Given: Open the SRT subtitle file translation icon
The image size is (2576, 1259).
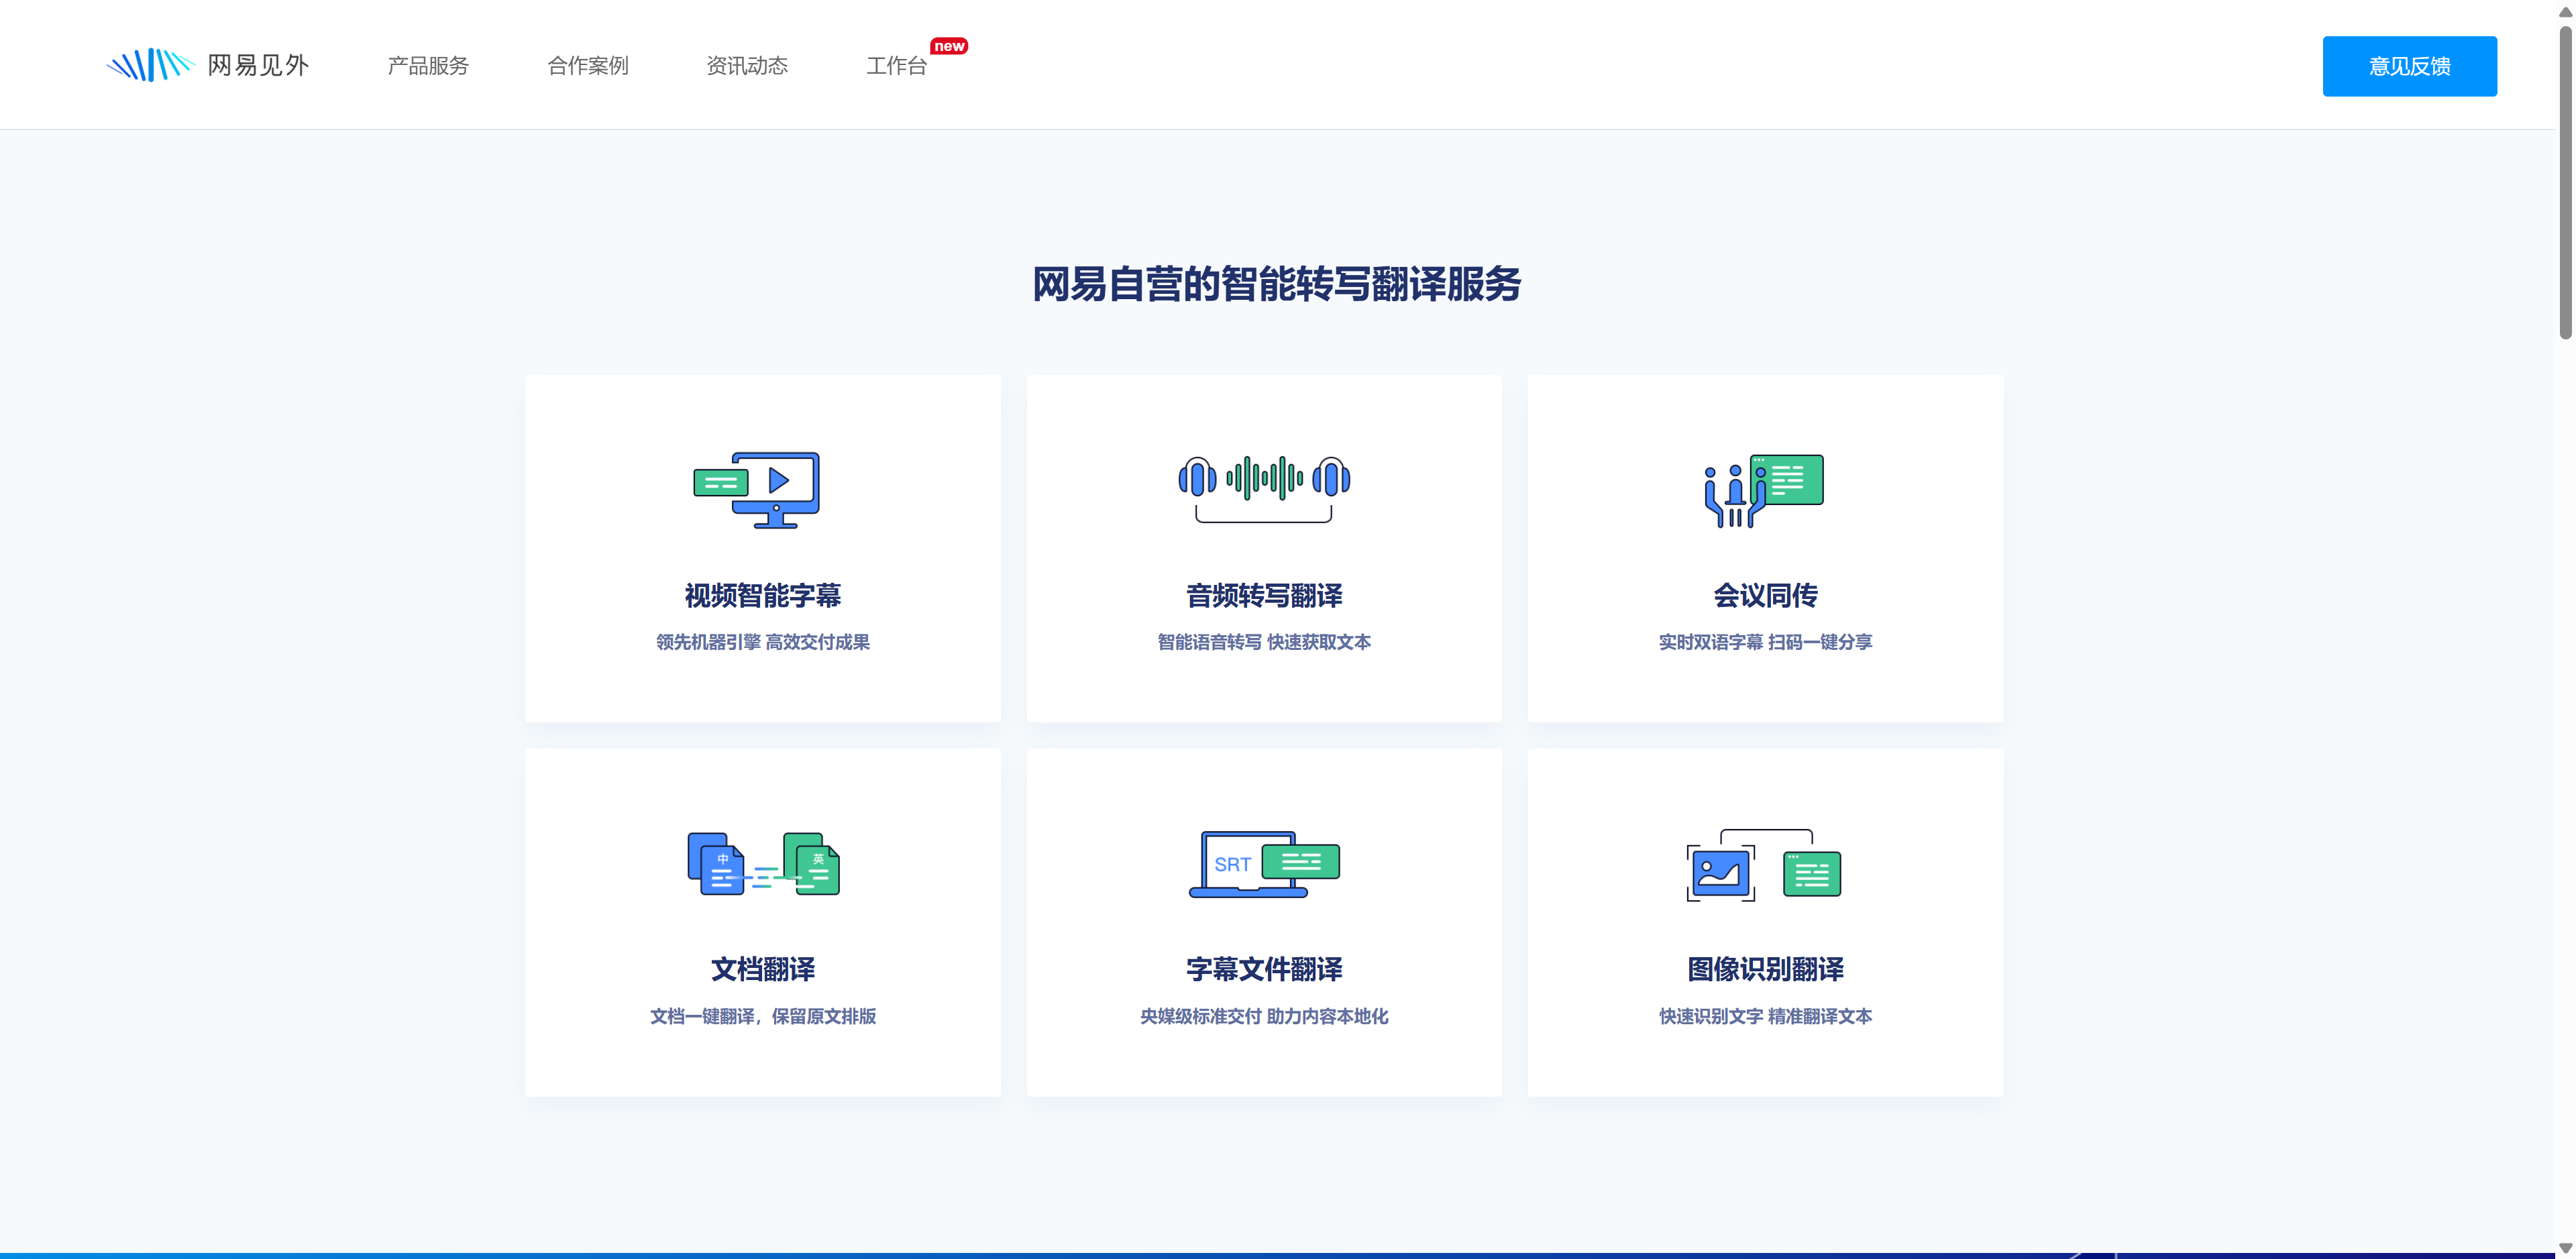Looking at the screenshot, I should pyautogui.click(x=1263, y=864).
